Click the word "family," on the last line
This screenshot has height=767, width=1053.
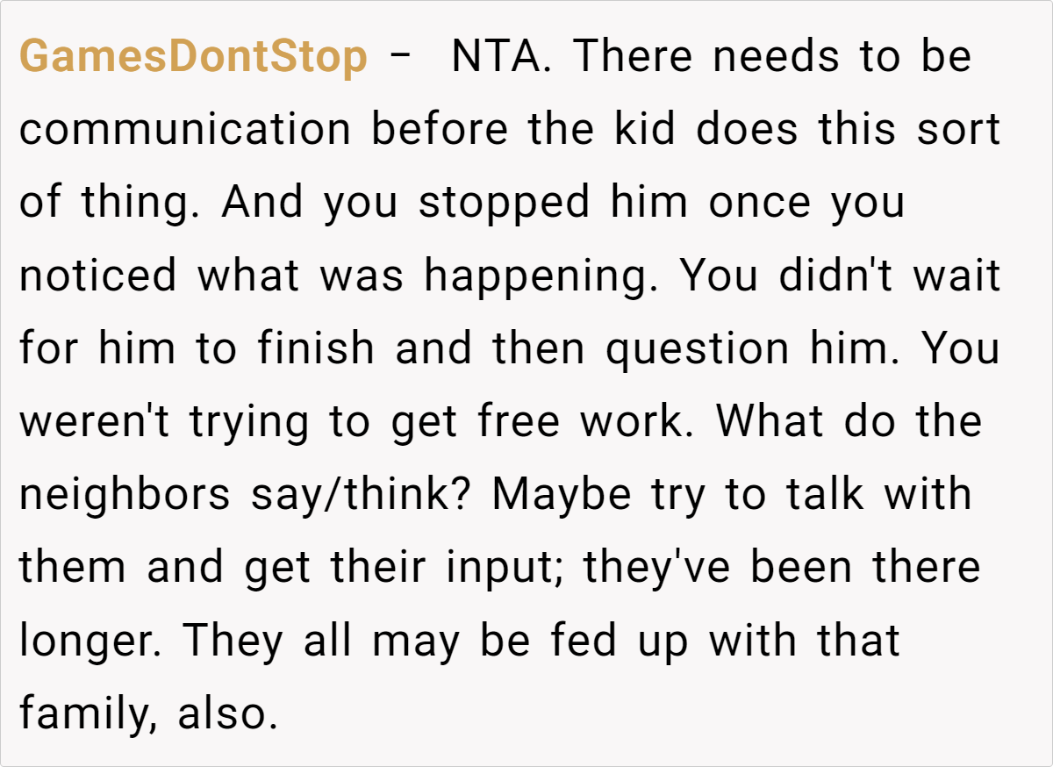[x=89, y=713]
